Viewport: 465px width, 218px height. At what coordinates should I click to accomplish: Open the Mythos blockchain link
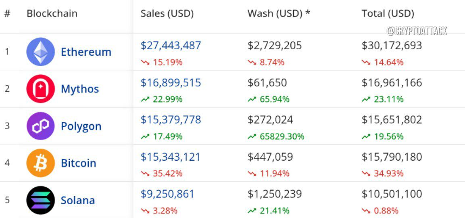(80, 89)
